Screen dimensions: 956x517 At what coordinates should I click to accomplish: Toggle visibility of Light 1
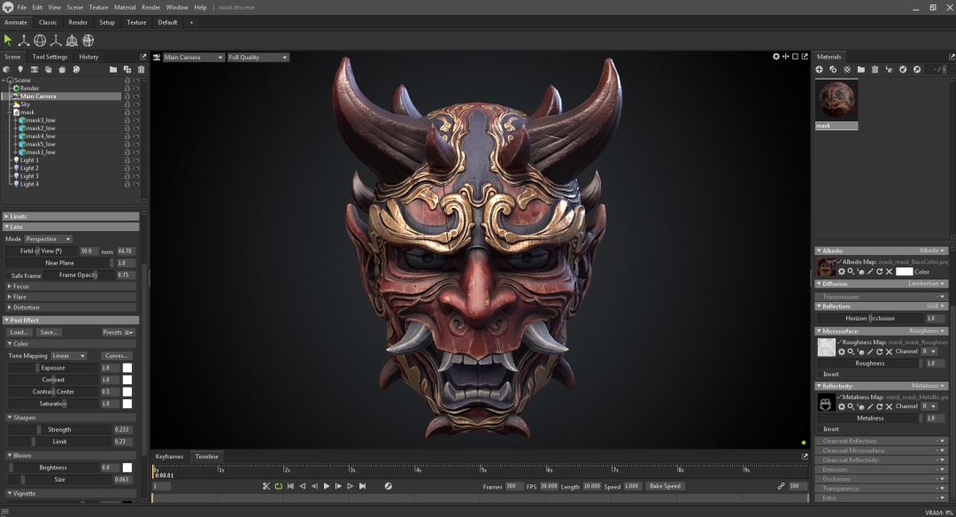point(136,160)
